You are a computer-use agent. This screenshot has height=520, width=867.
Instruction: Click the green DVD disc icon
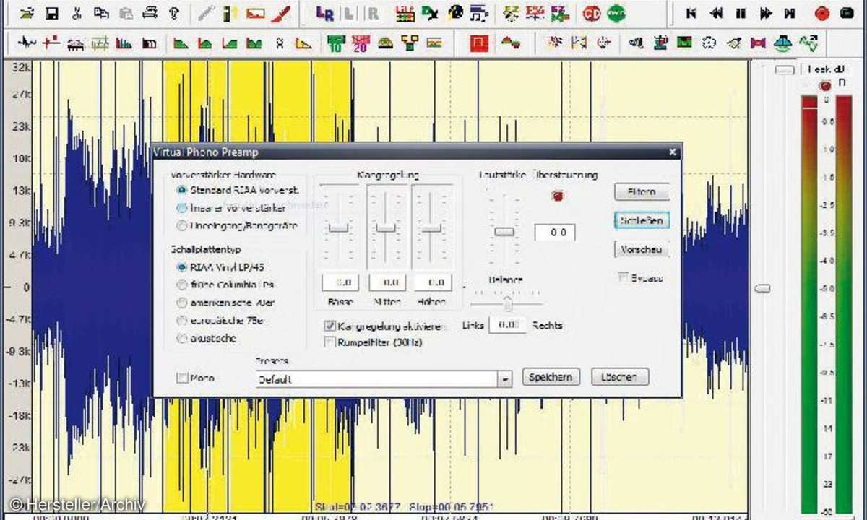616,13
